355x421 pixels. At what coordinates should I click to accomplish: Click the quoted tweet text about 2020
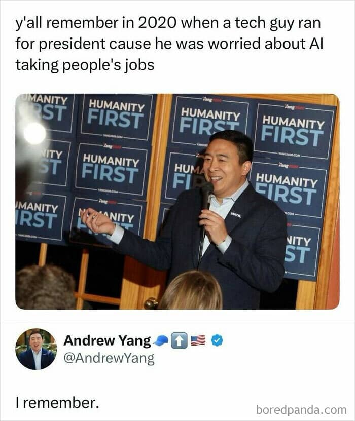click(x=169, y=44)
